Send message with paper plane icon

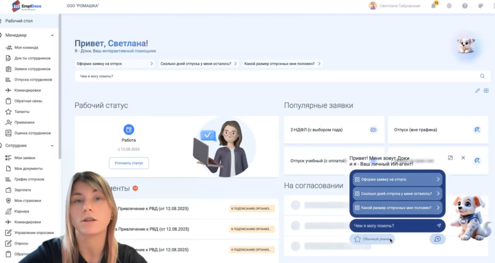(439, 225)
